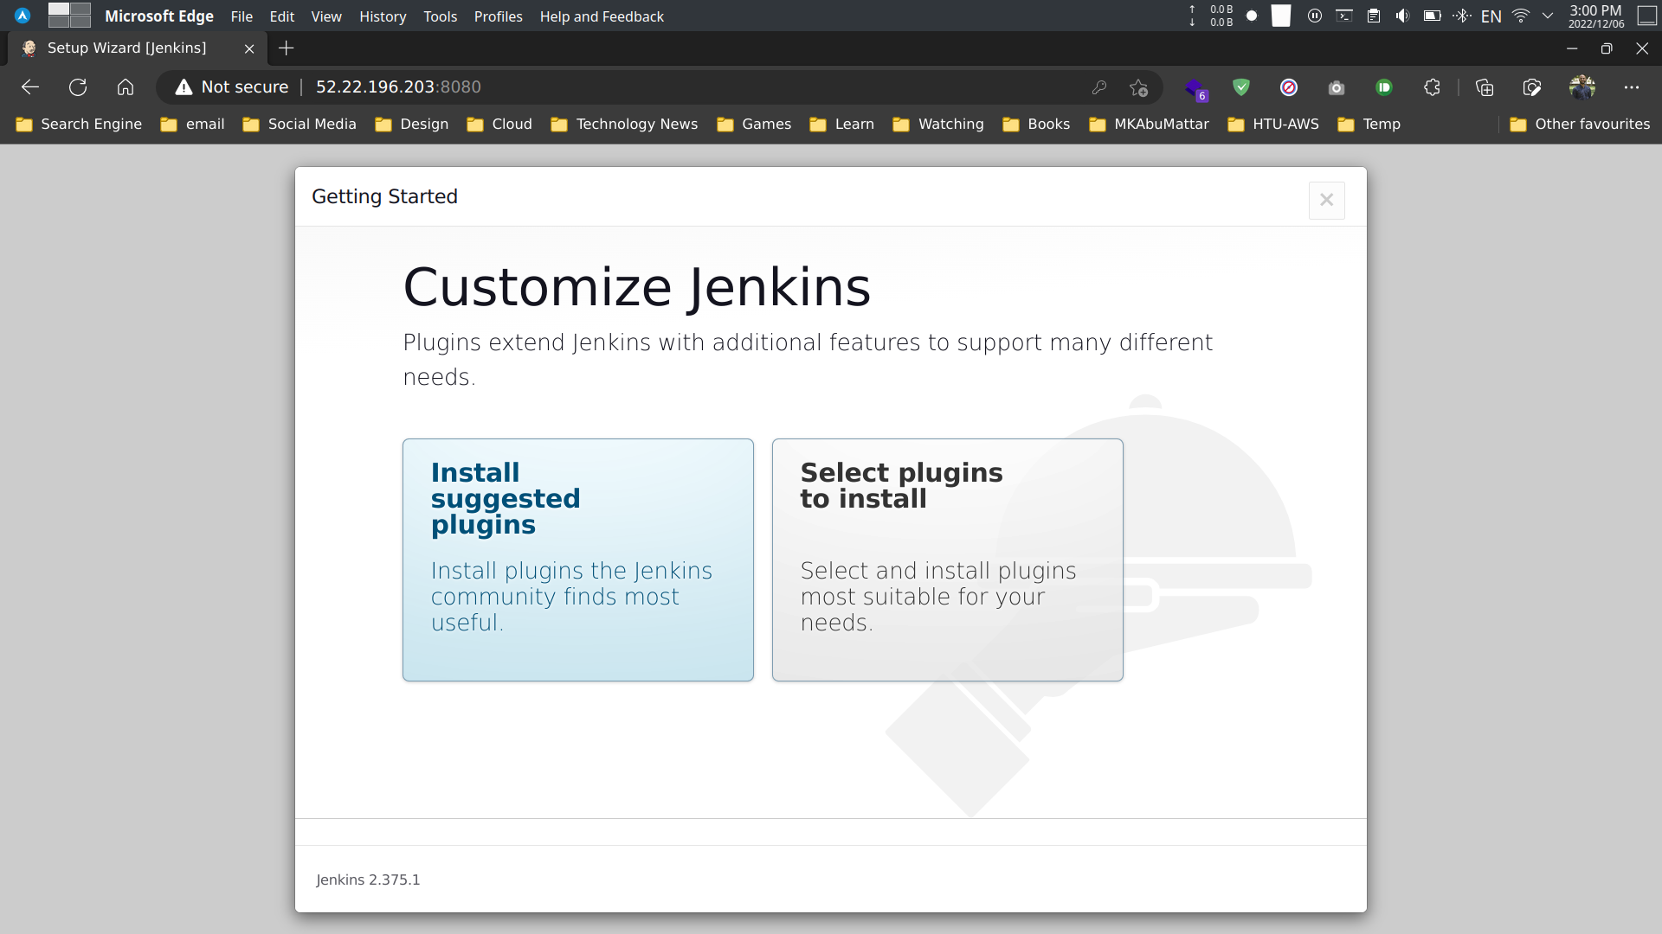The height and width of the screenshot is (934, 1662).
Task: Open the ad-blocker extension with blocked sign
Action: point(1290,87)
